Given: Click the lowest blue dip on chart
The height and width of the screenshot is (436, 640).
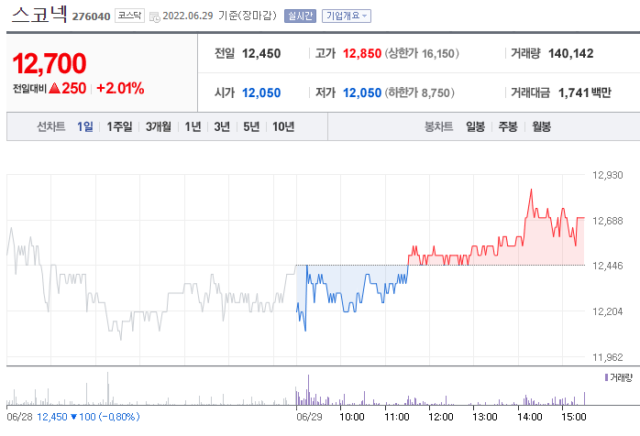Looking at the screenshot, I should point(305,330).
